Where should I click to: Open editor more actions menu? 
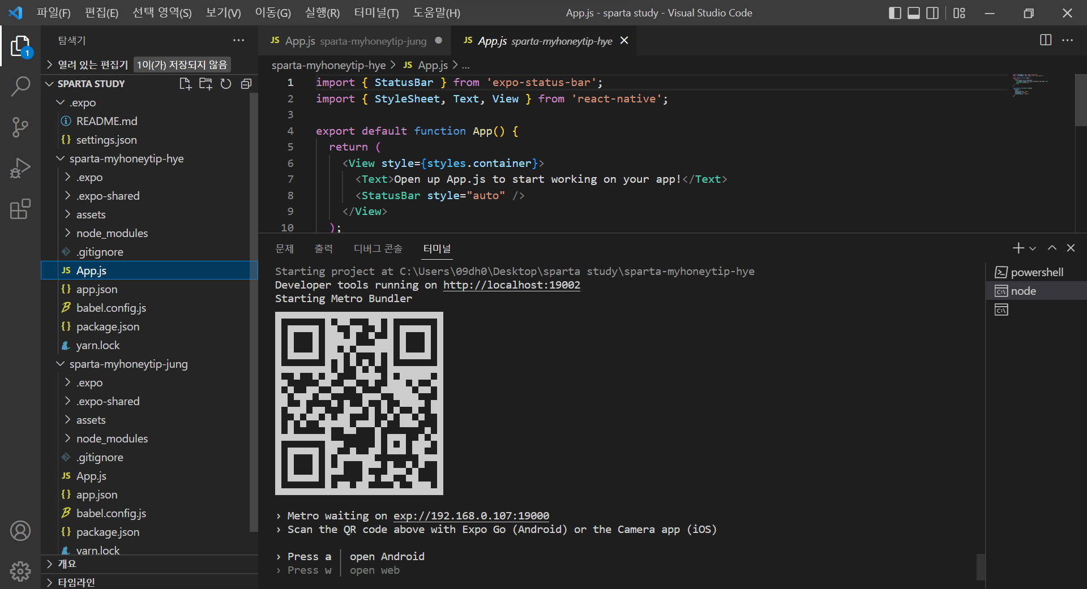pyautogui.click(x=1067, y=40)
